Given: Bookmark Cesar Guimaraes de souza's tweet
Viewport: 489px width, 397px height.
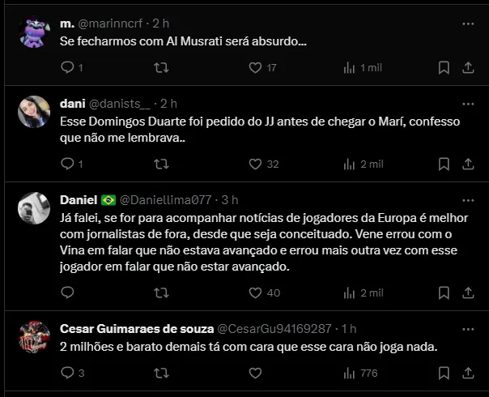Looking at the screenshot, I should click(x=442, y=374).
